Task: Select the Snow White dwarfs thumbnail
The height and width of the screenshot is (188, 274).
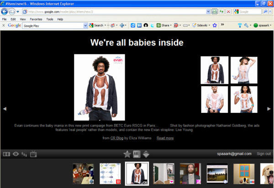Action: point(84,173)
